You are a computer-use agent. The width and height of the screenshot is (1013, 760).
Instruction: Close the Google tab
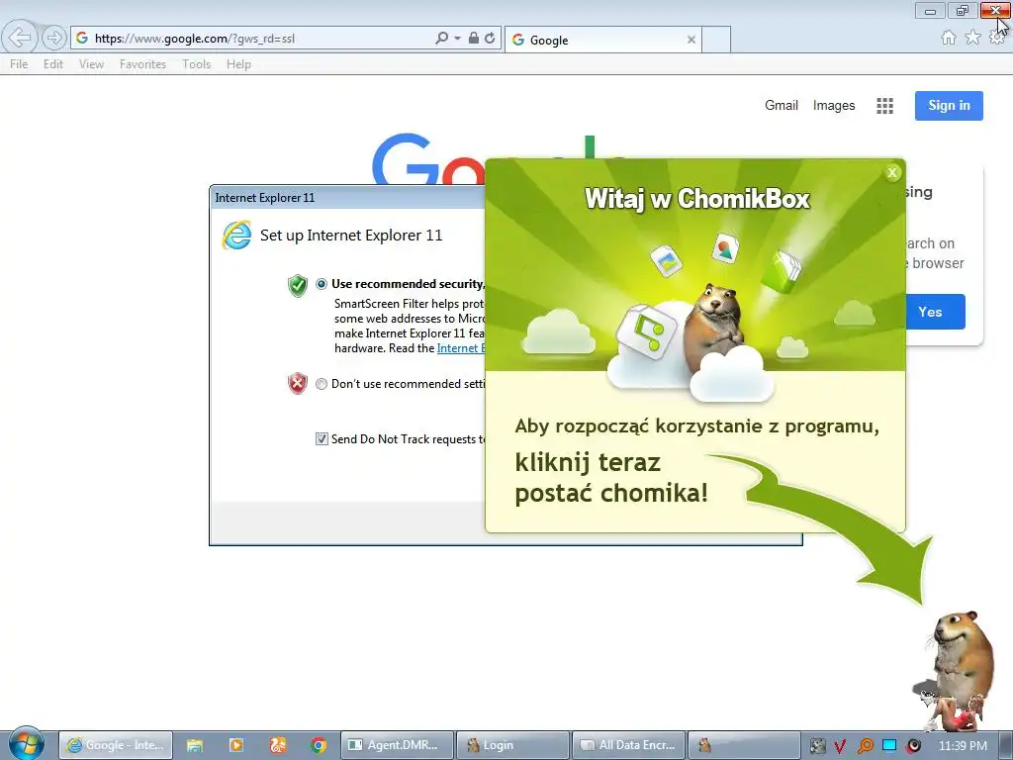click(691, 40)
